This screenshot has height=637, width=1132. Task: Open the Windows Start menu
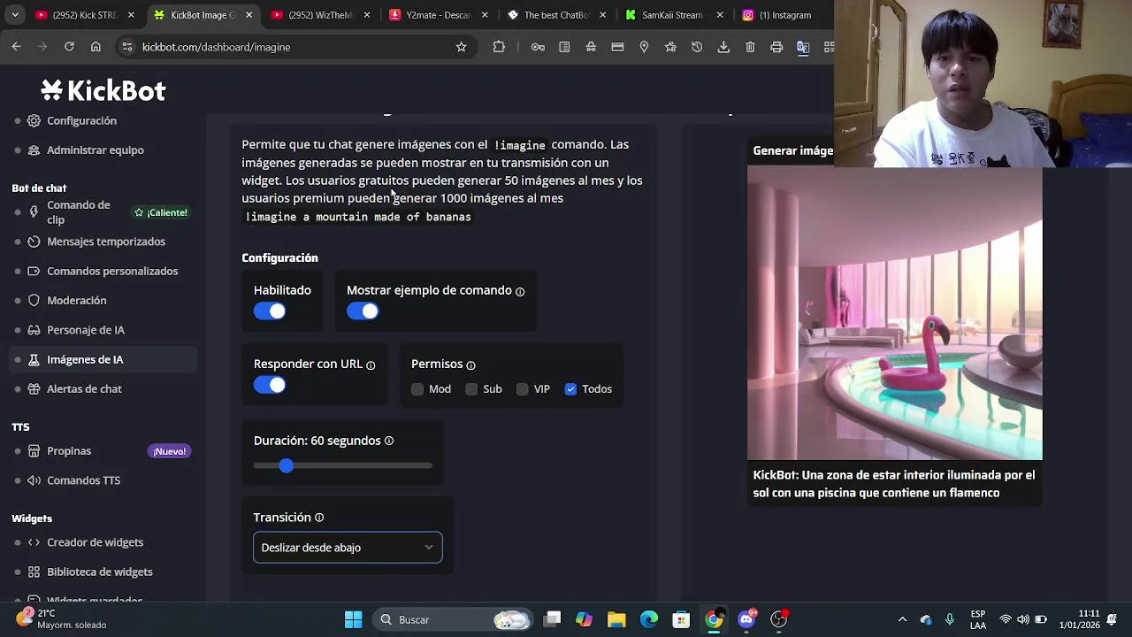[353, 620]
